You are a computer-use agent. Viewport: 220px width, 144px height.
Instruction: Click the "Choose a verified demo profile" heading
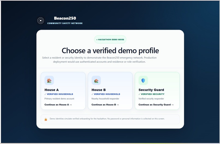click(x=110, y=51)
